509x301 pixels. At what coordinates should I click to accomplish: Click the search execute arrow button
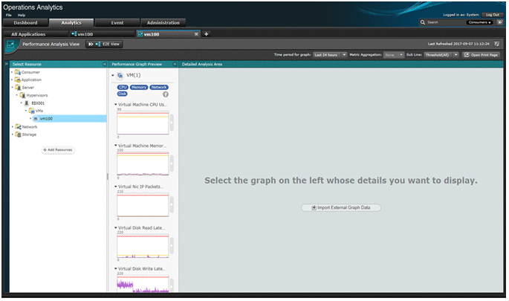coord(499,22)
